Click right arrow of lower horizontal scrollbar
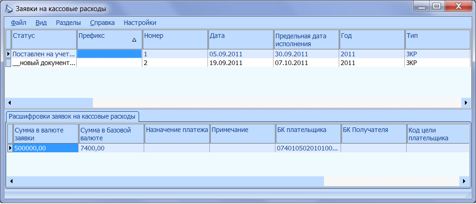476x204 pixels. (464, 181)
